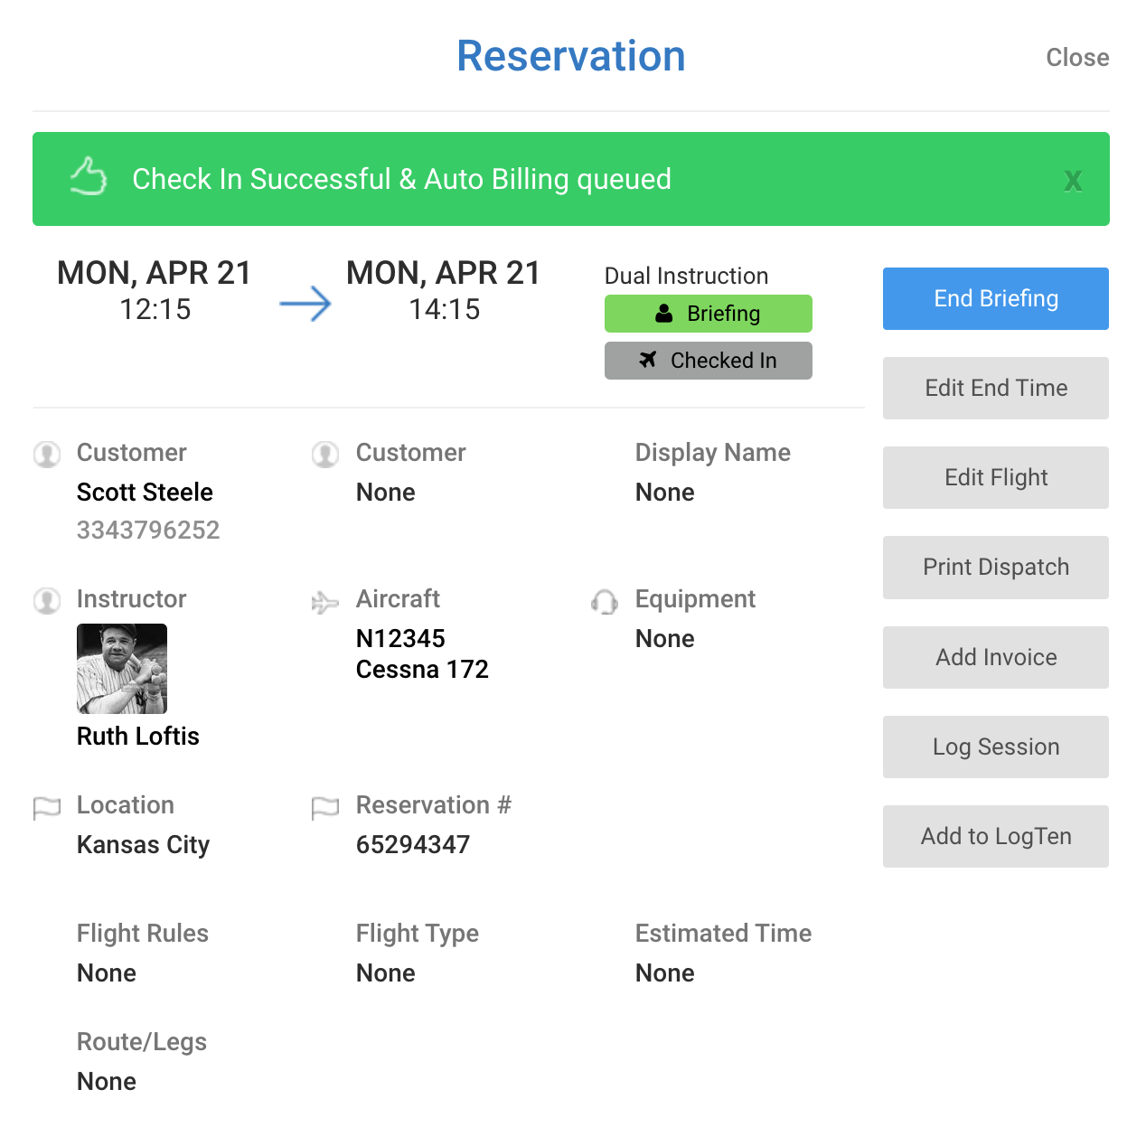
Task: Select Log Session
Action: 995,747
